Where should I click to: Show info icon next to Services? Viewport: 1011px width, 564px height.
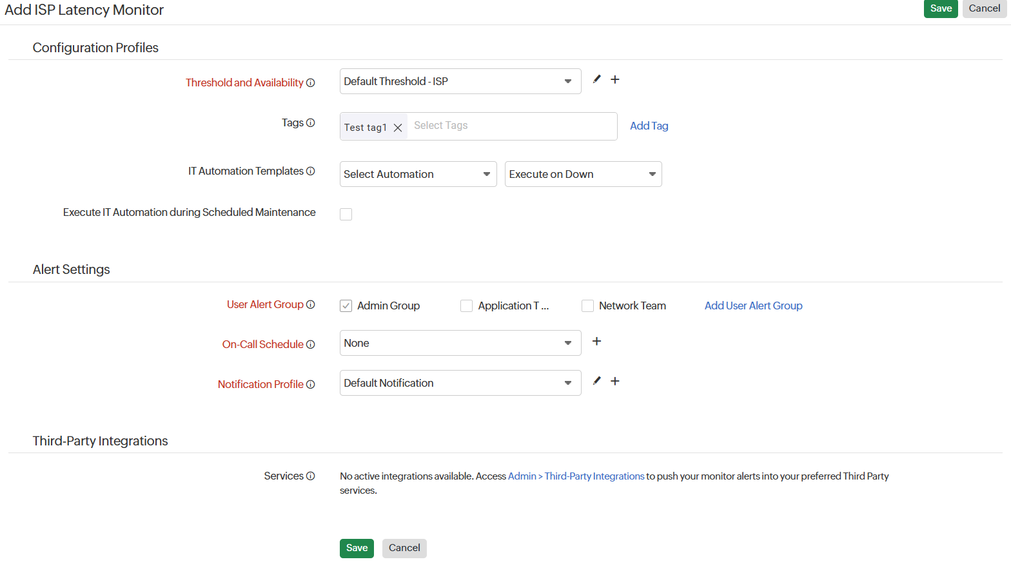coord(311,476)
